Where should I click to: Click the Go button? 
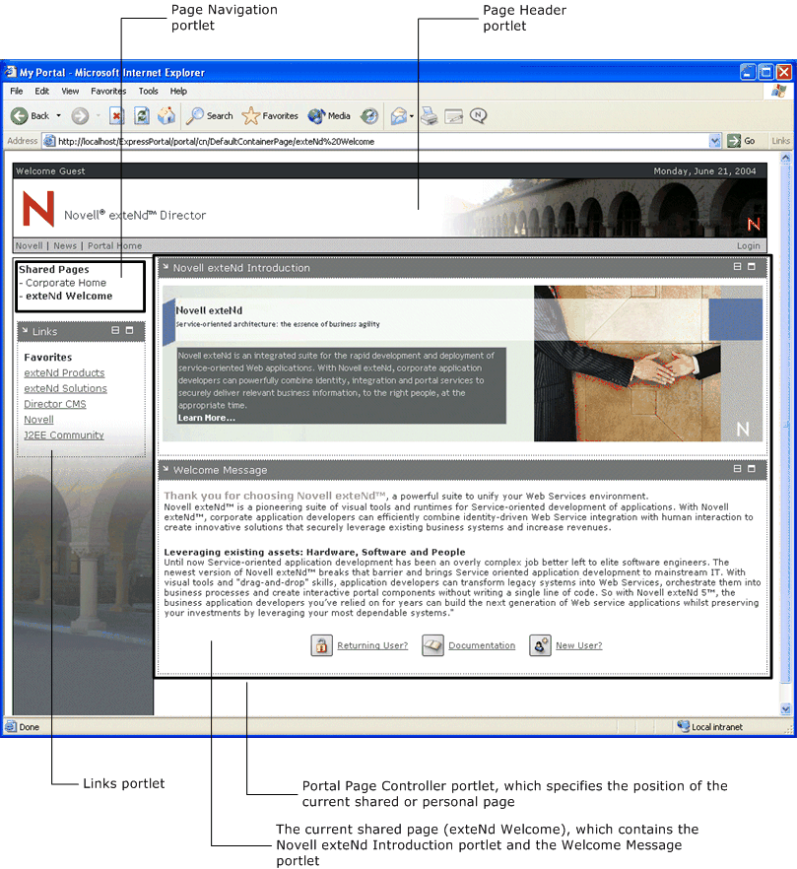tap(742, 141)
